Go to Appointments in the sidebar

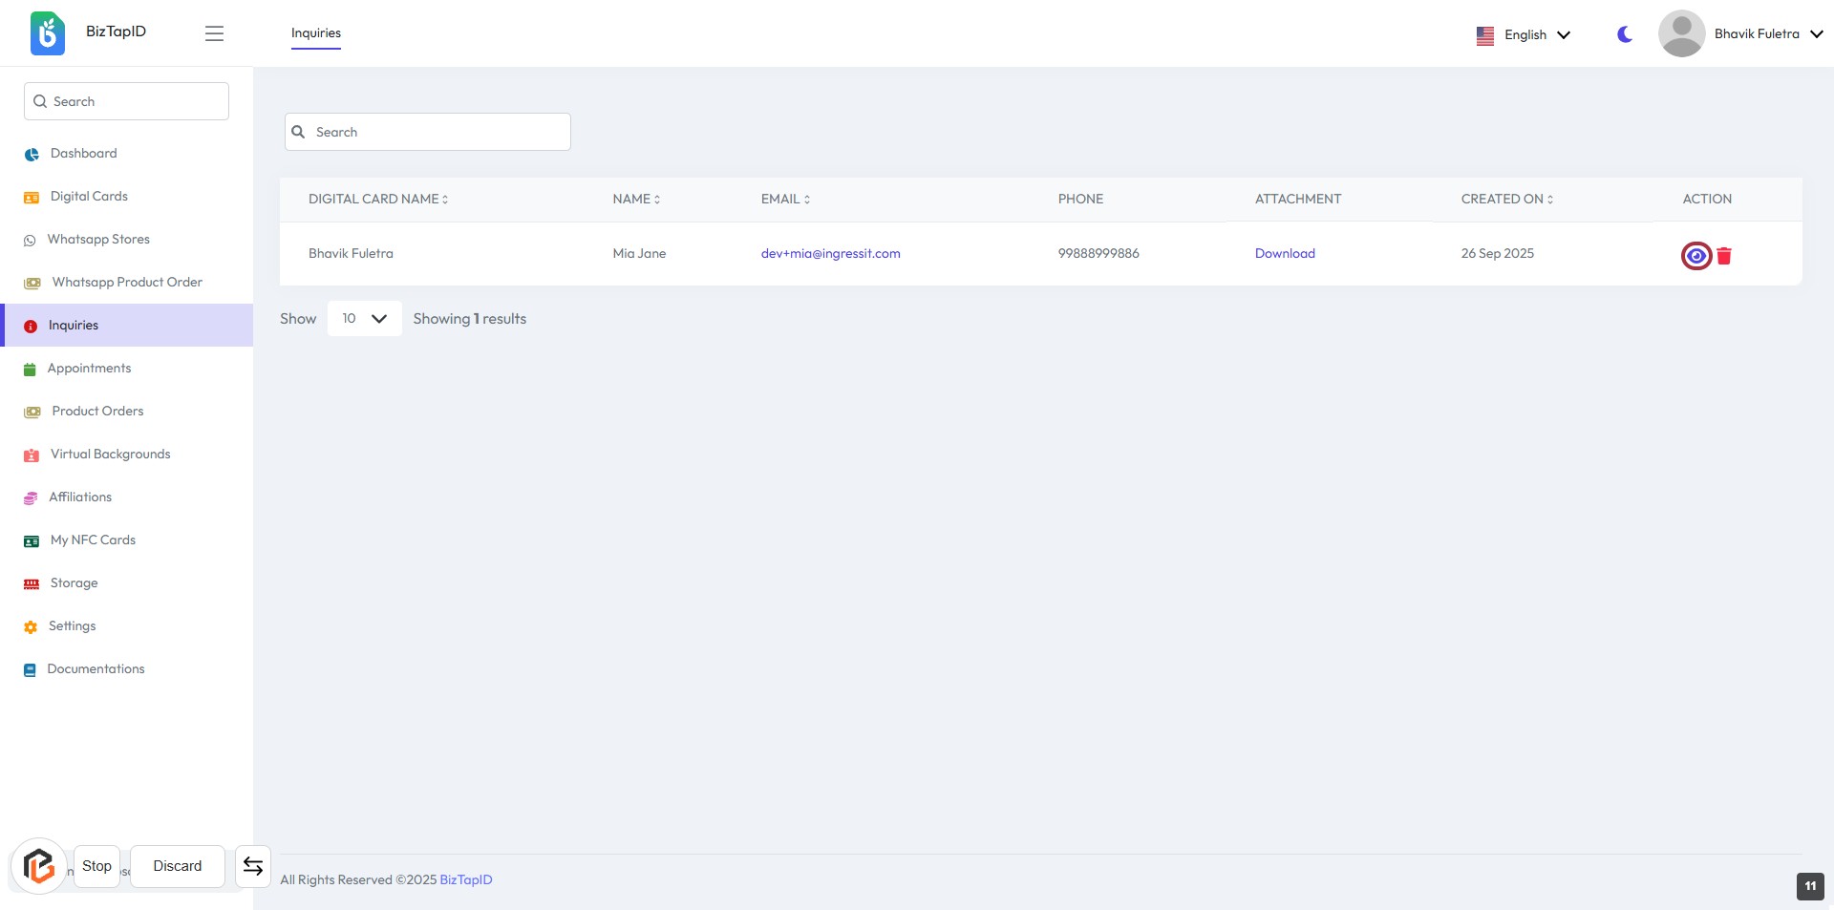tap(89, 369)
